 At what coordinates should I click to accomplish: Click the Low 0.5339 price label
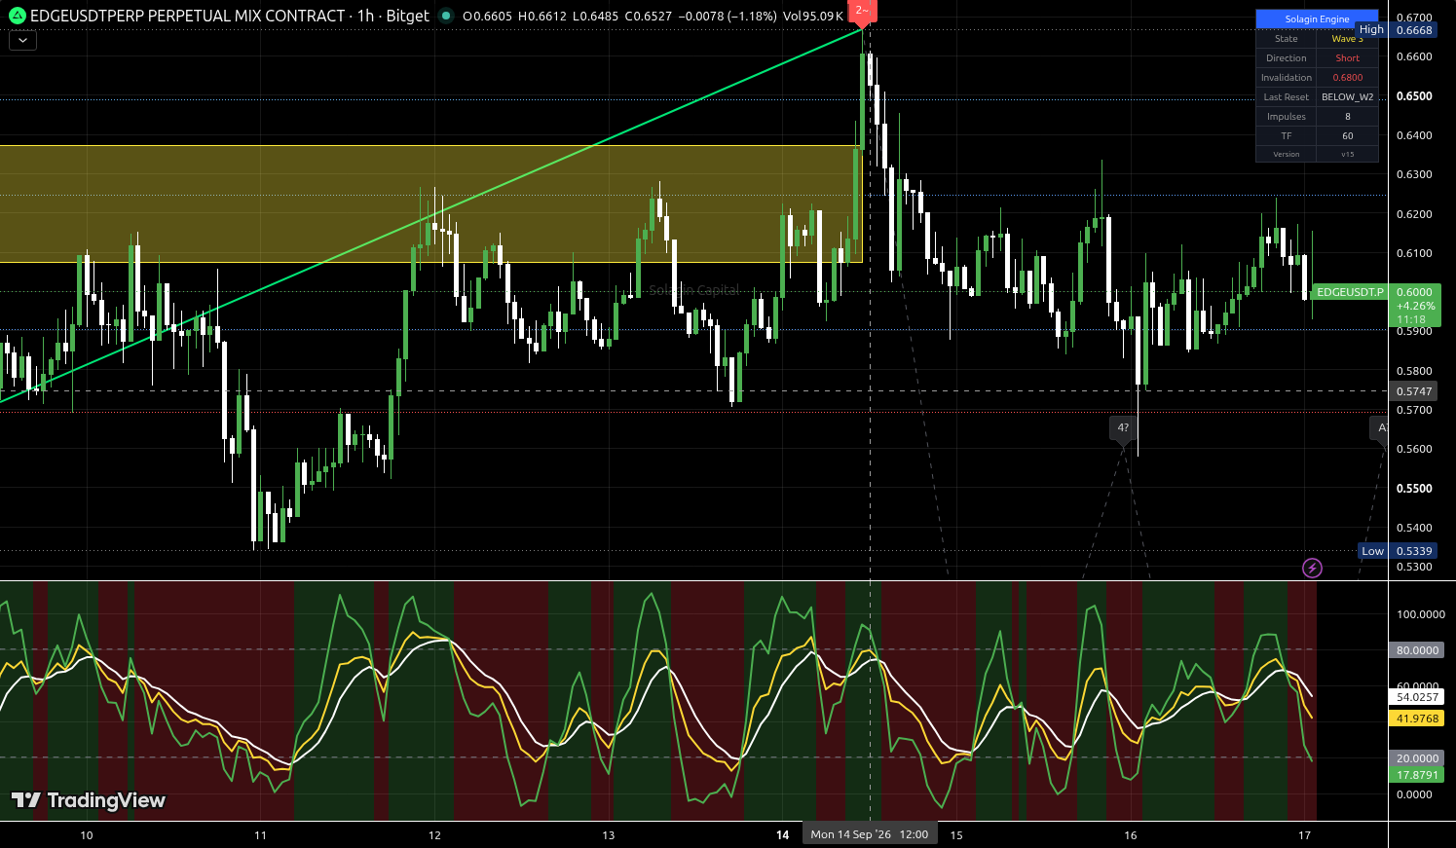coord(1398,551)
